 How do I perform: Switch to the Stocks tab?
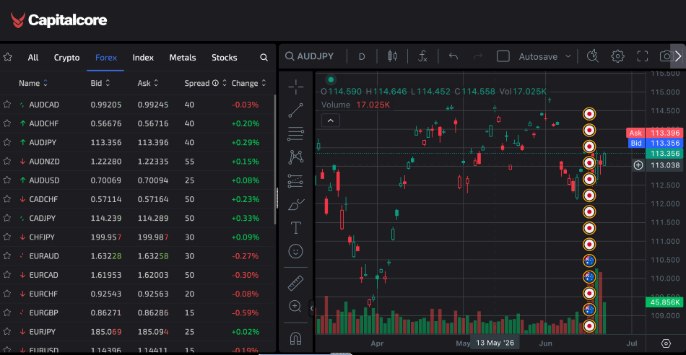click(x=225, y=57)
